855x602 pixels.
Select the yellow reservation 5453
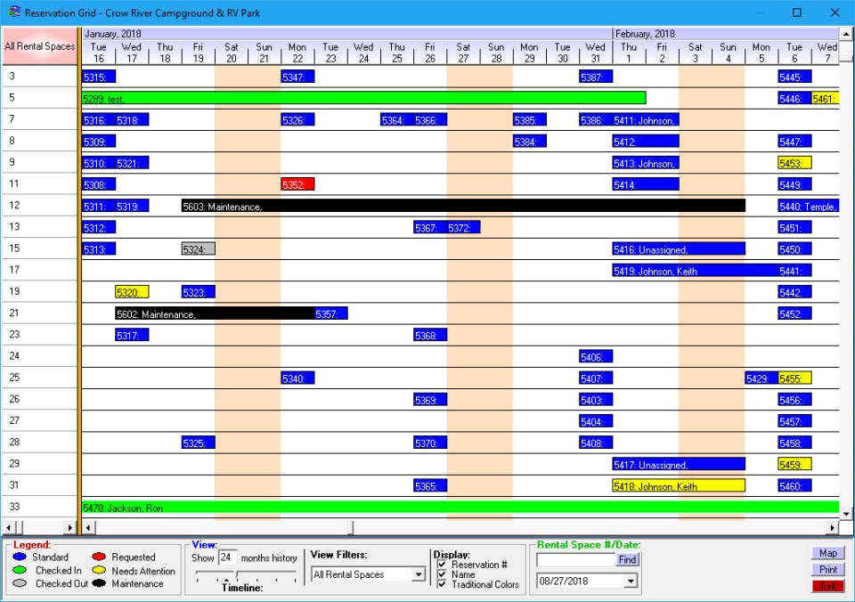[x=795, y=162]
